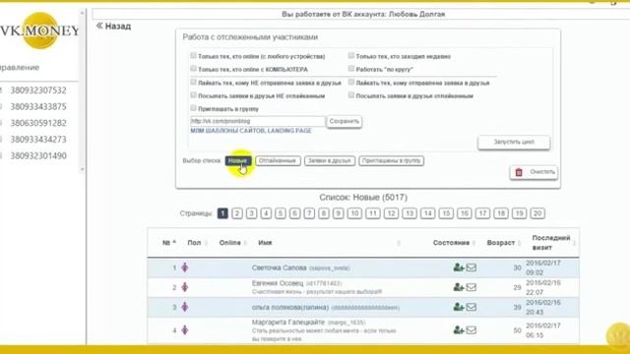Sort table by Последний визит column
The width and height of the screenshot is (630, 354).
tap(553, 243)
